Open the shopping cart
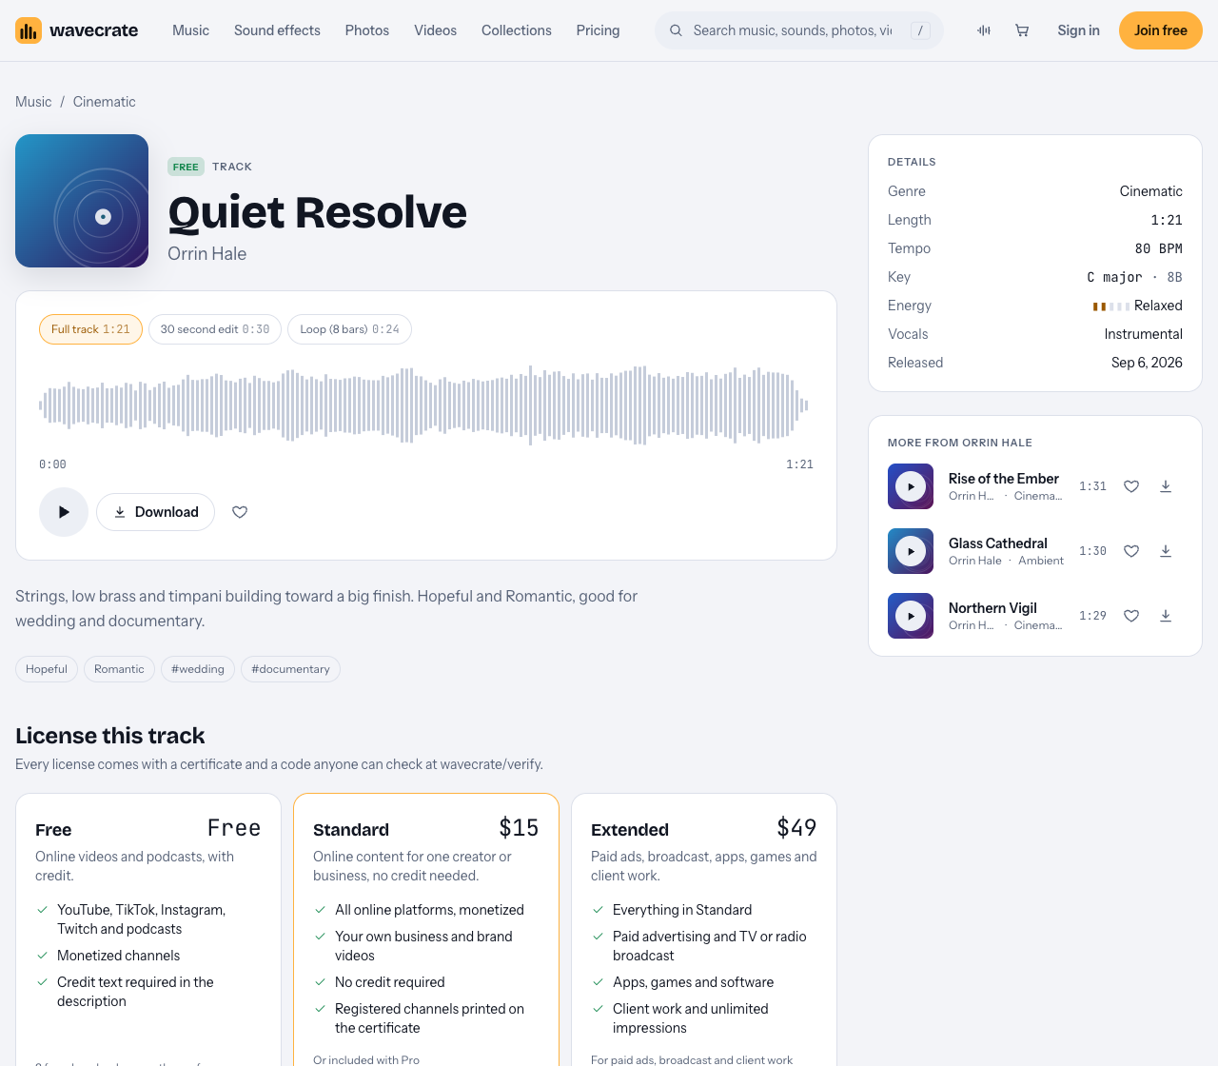 click(1022, 30)
